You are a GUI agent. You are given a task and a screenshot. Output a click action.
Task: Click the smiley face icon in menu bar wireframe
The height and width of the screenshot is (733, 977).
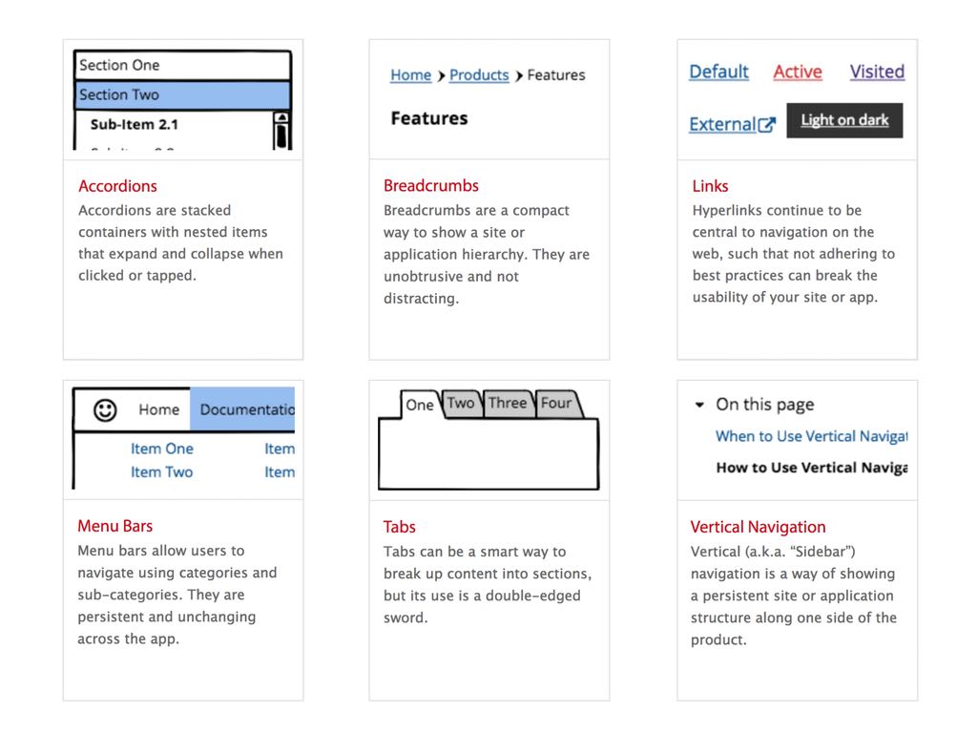coord(104,409)
